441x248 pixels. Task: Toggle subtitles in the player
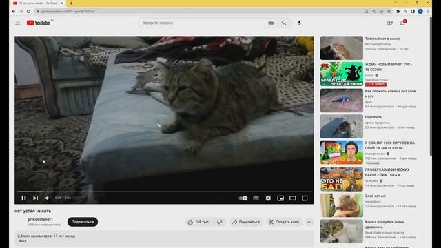(x=256, y=198)
